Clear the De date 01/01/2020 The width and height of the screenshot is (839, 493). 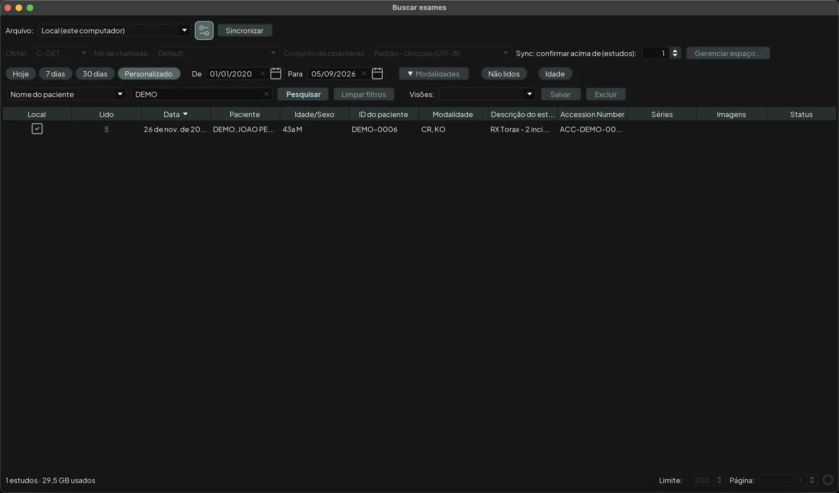262,73
